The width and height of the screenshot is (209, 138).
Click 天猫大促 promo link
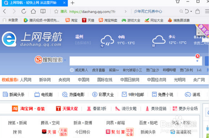(x=67, y=109)
